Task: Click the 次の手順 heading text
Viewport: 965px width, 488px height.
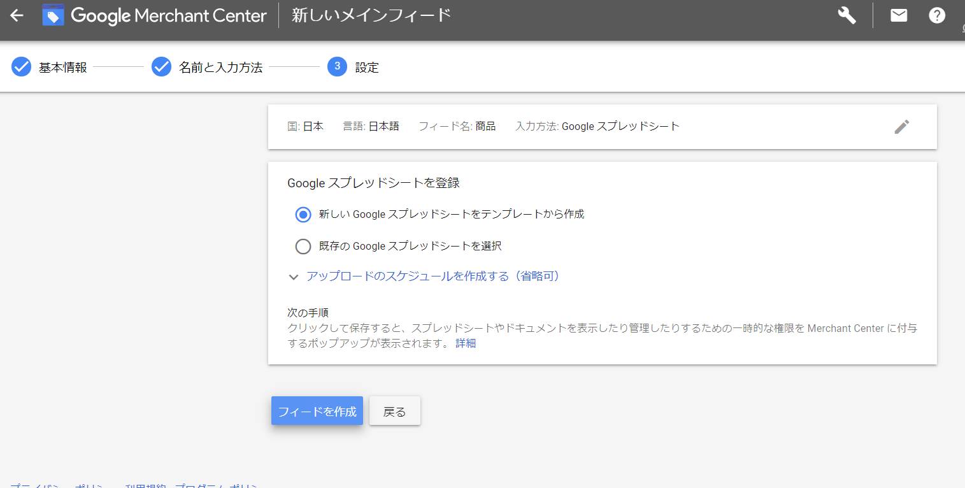Action: 308,313
